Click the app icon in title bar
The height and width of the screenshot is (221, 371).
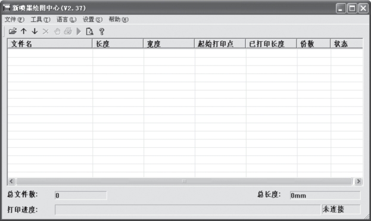(7, 8)
